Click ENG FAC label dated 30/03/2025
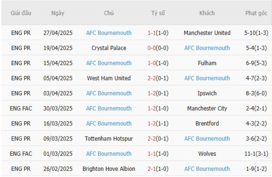This screenshot has height=177, width=272. pos(21,108)
